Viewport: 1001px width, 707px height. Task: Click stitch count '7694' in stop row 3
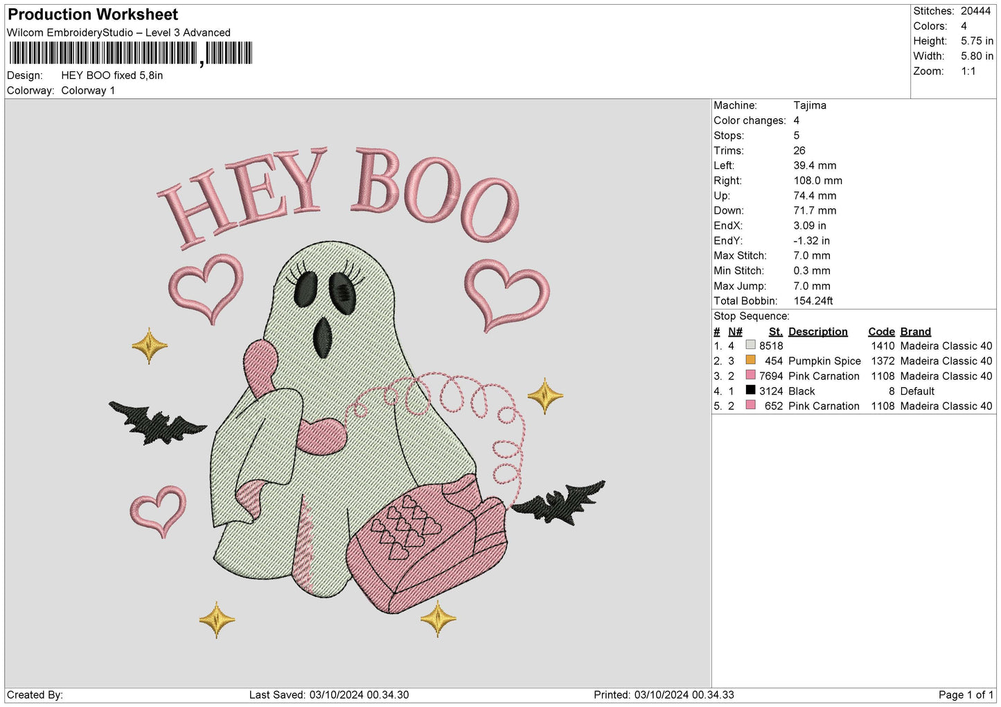point(771,377)
